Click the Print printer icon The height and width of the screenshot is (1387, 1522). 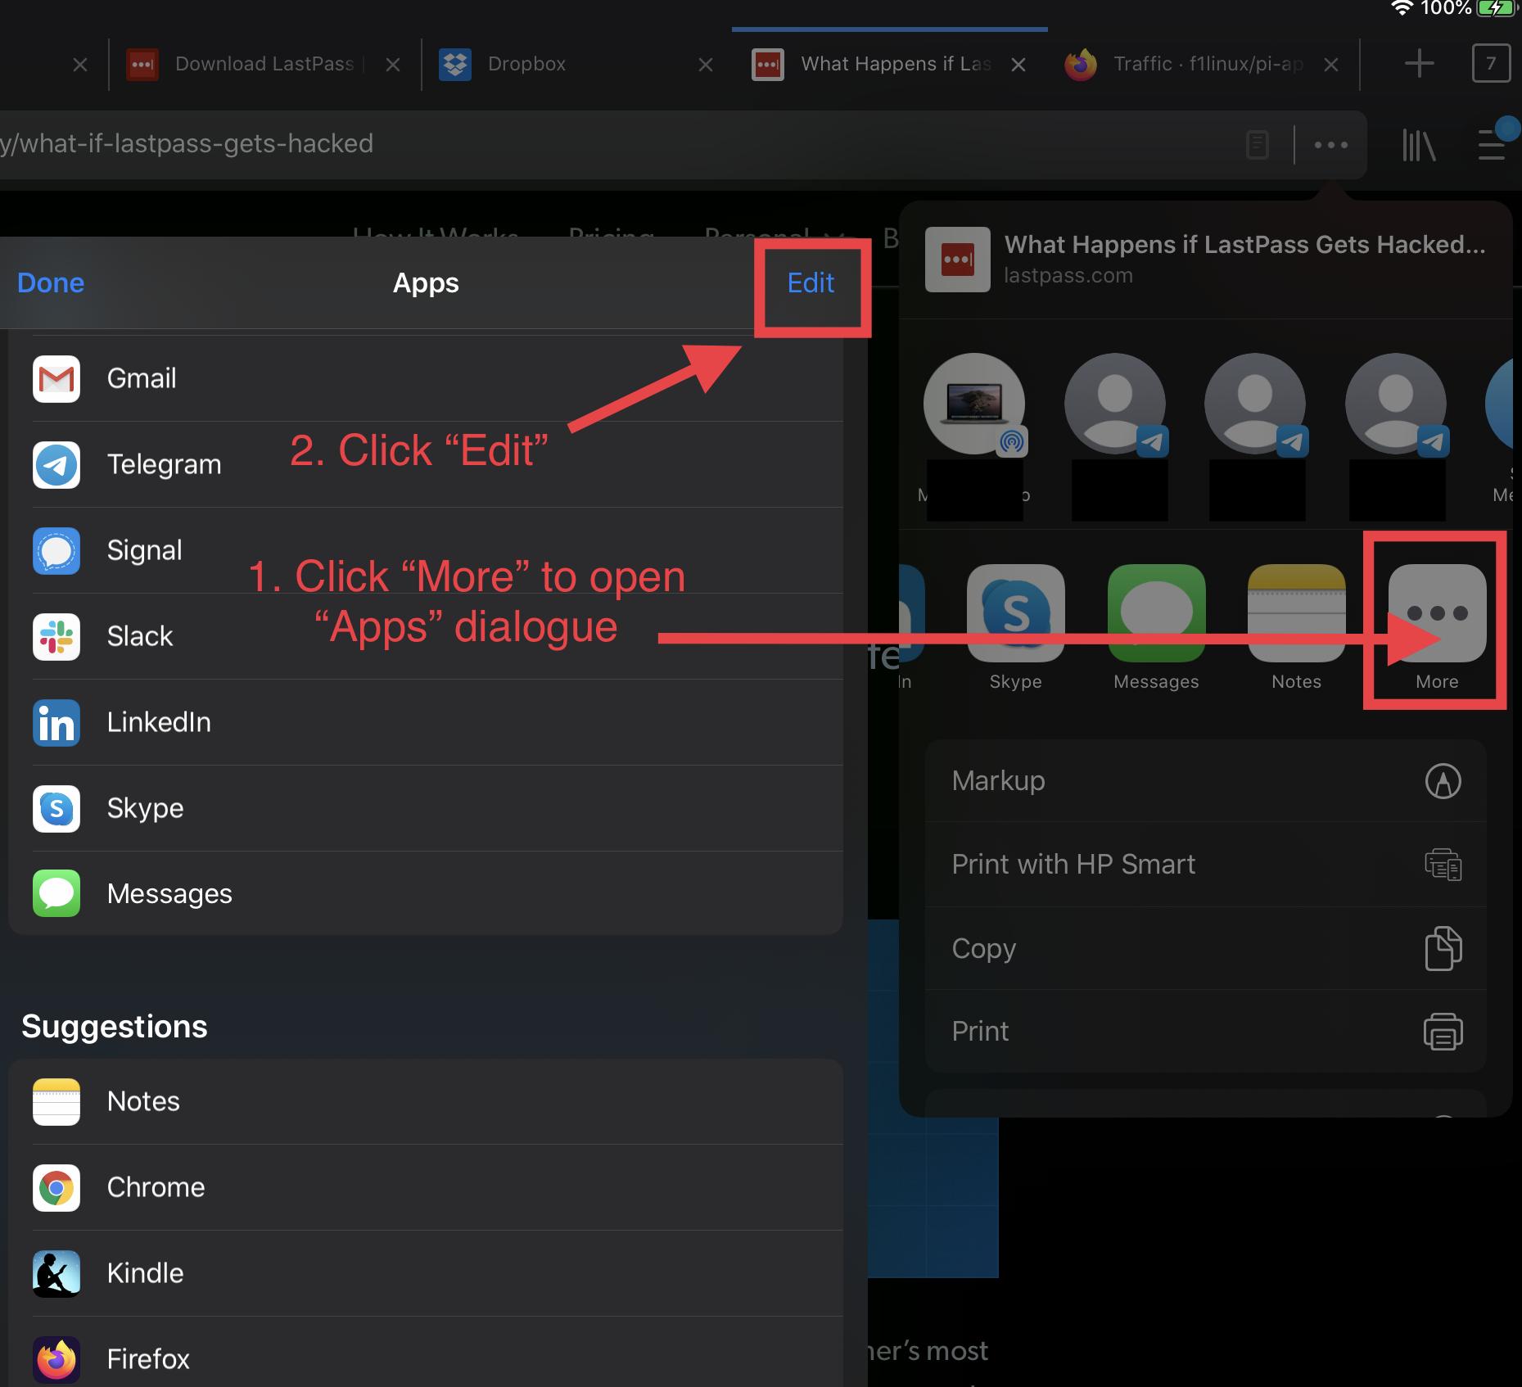(x=1443, y=1032)
